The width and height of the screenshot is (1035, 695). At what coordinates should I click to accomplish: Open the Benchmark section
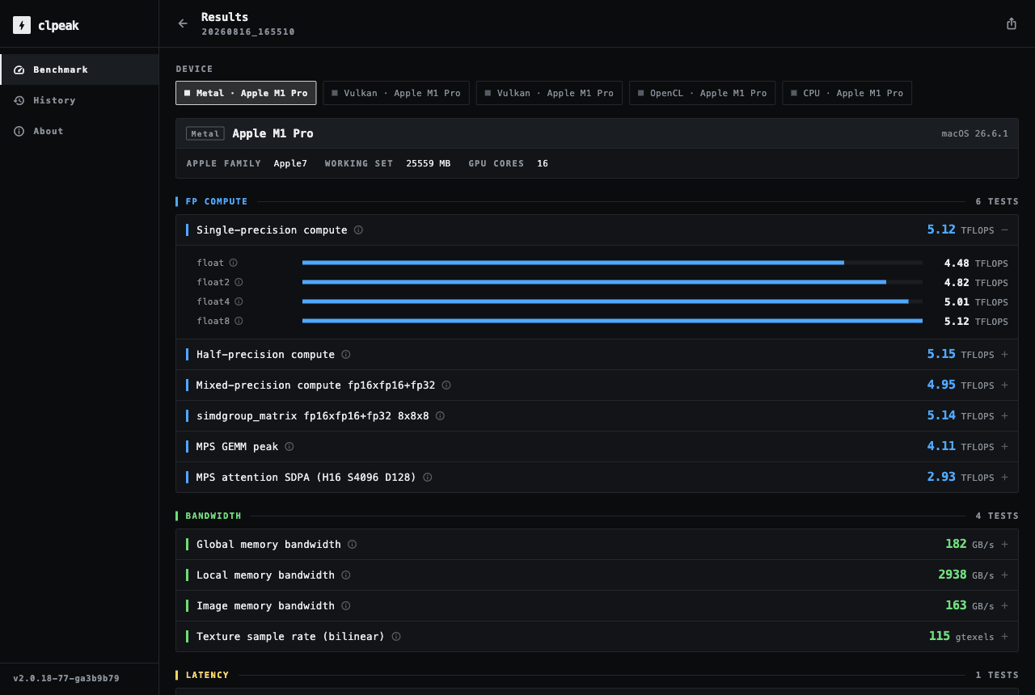(79, 69)
